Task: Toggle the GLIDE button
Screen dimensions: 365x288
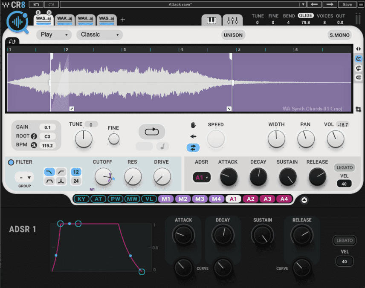Action: [x=305, y=16]
